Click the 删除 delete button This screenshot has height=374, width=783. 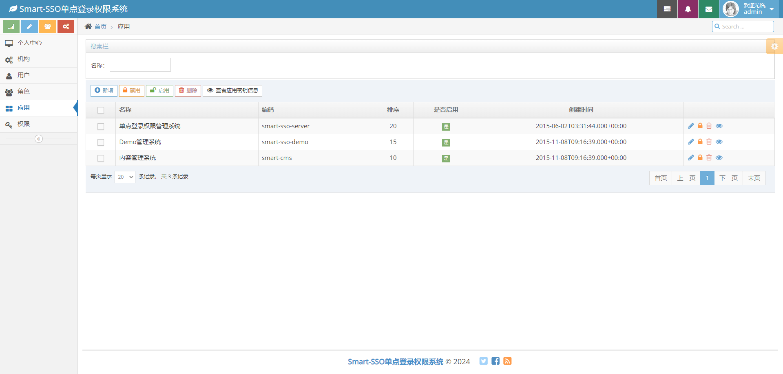tap(188, 90)
